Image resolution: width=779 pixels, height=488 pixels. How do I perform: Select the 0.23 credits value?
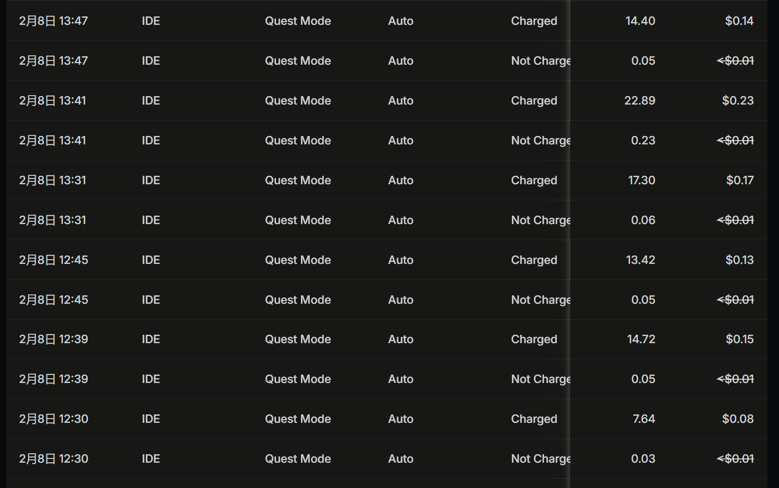(x=643, y=140)
